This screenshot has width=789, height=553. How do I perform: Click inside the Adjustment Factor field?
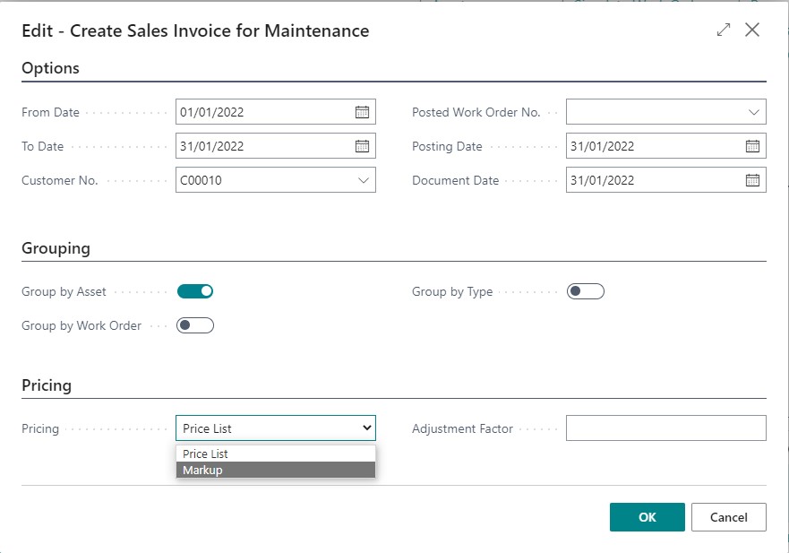coord(666,428)
